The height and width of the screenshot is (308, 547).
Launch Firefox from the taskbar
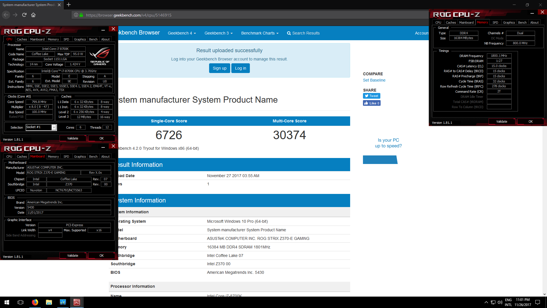point(35,302)
